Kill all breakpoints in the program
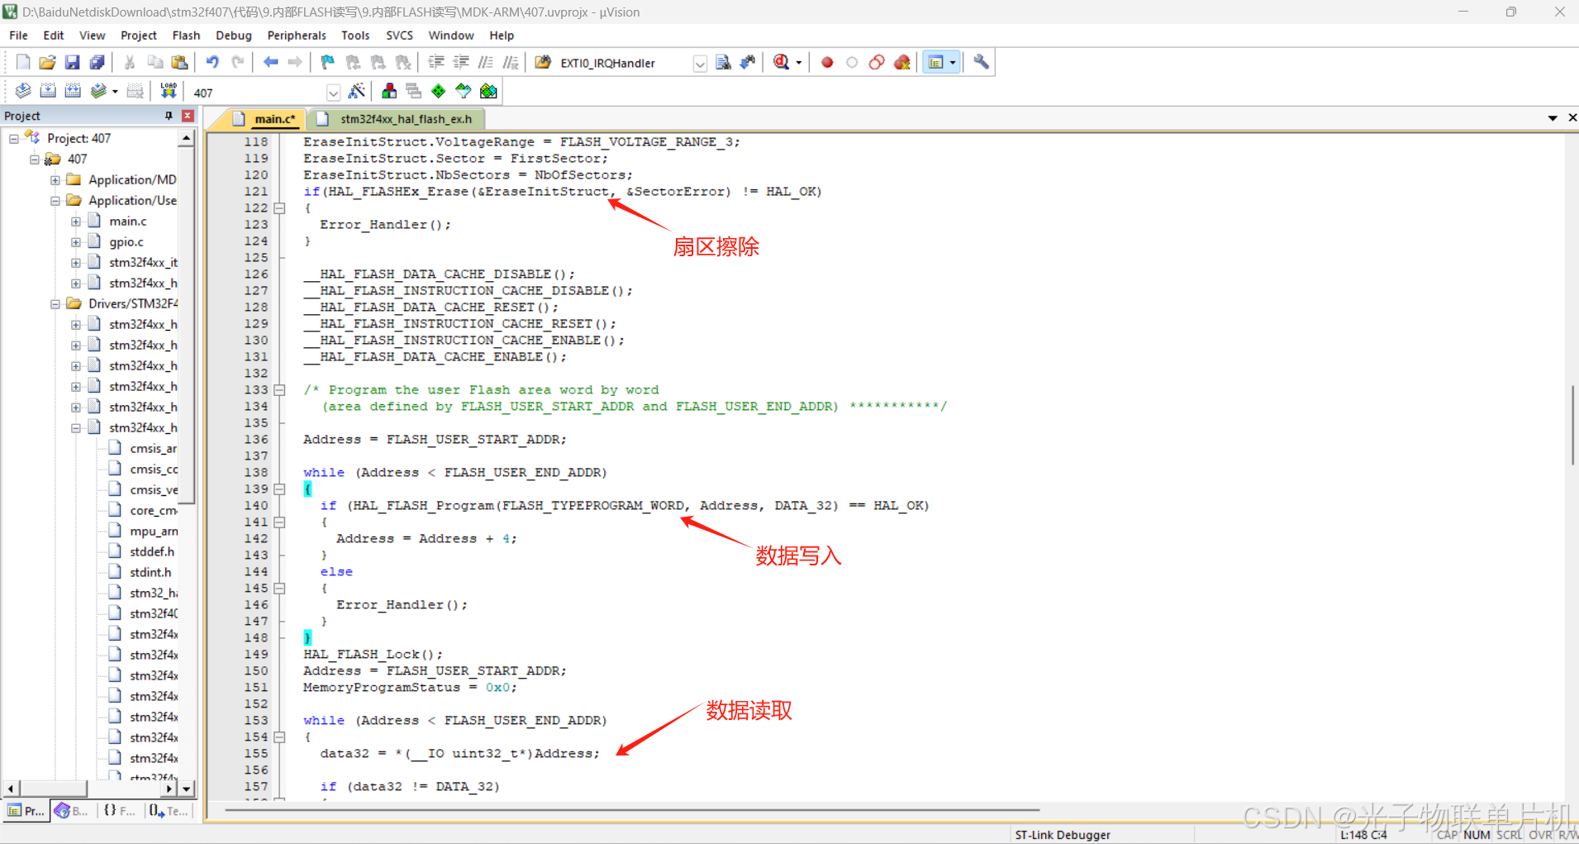Screen dimensions: 1579x844 [901, 62]
